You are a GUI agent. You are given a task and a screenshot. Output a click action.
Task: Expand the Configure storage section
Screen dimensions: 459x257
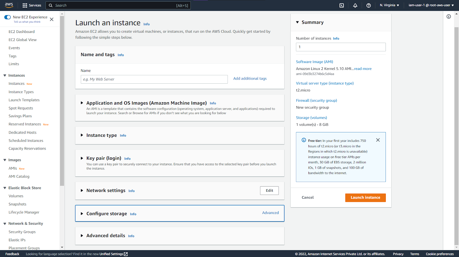click(82, 214)
